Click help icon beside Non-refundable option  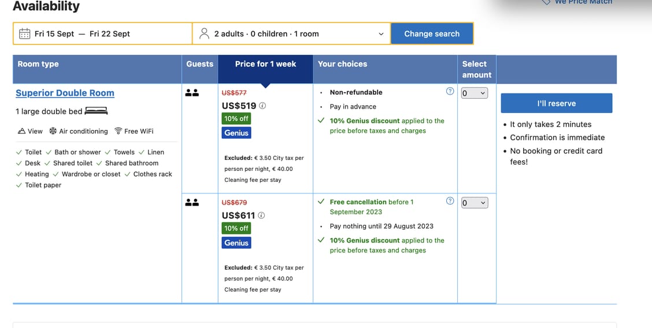pos(450,91)
